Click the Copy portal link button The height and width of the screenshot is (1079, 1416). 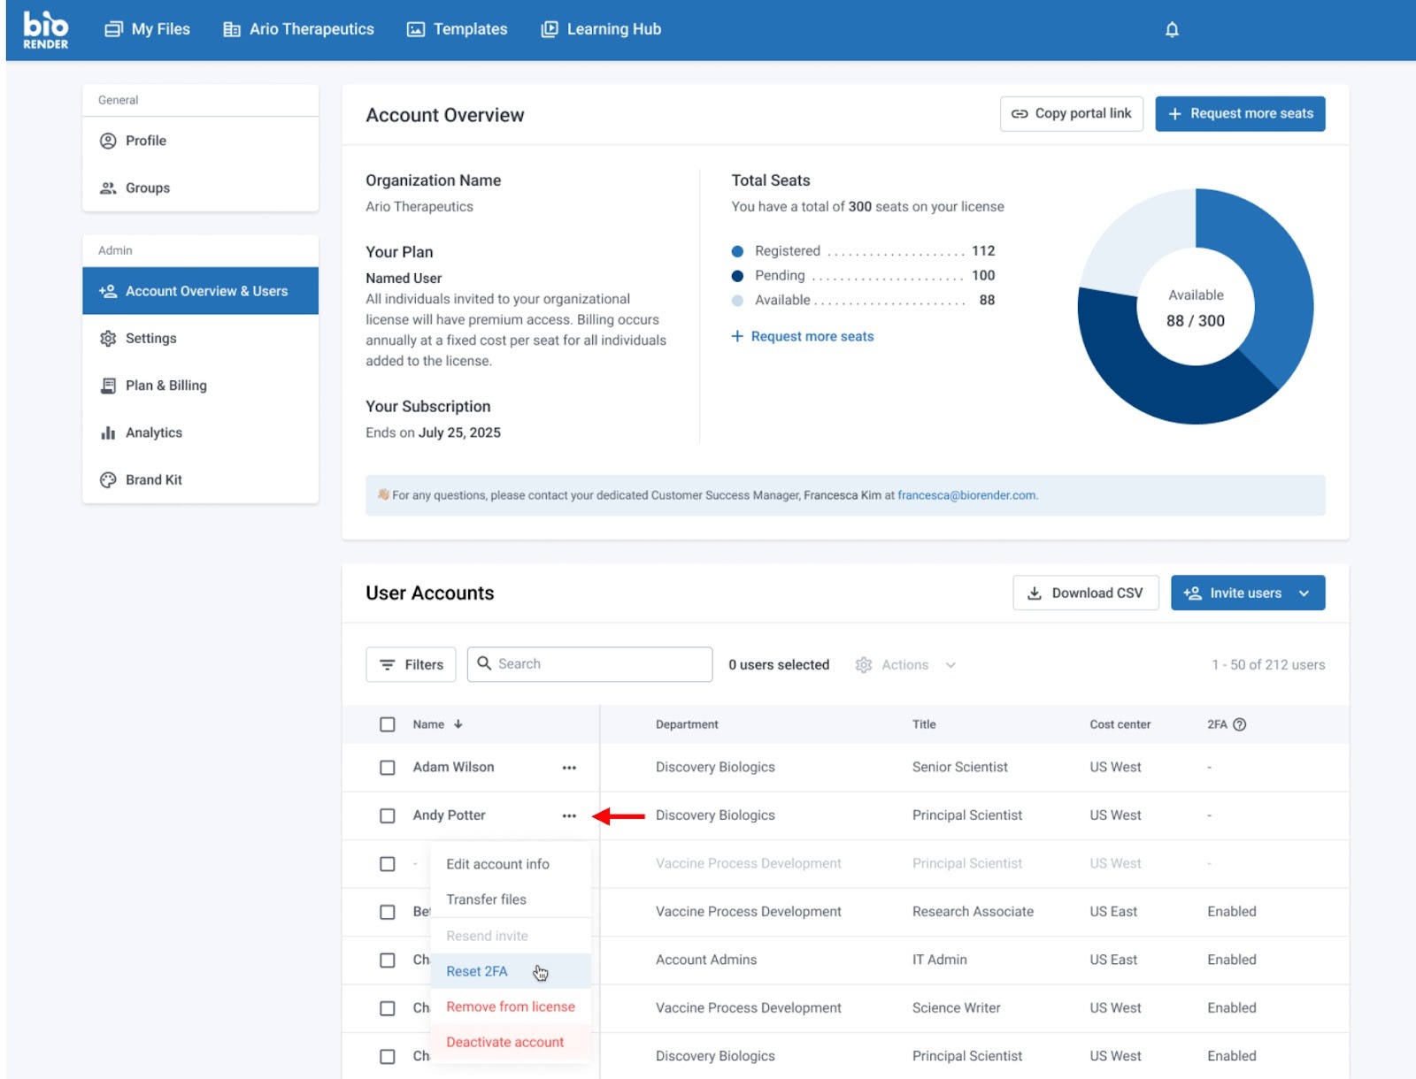pyautogui.click(x=1071, y=114)
